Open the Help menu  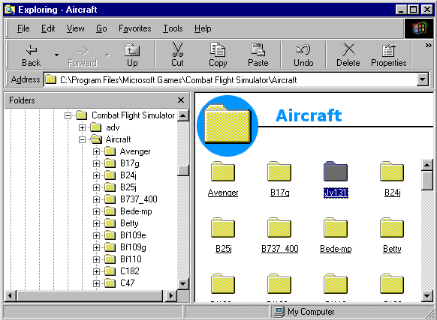pos(203,28)
